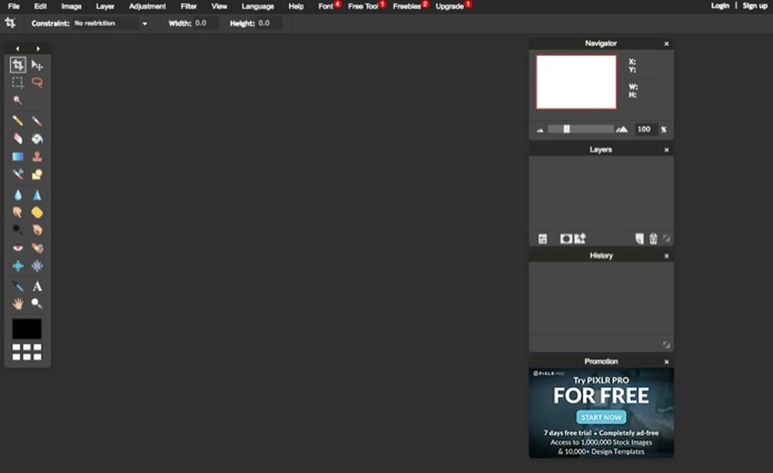The width and height of the screenshot is (773, 473).
Task: Click the START NOW promotion button
Action: tap(601, 417)
